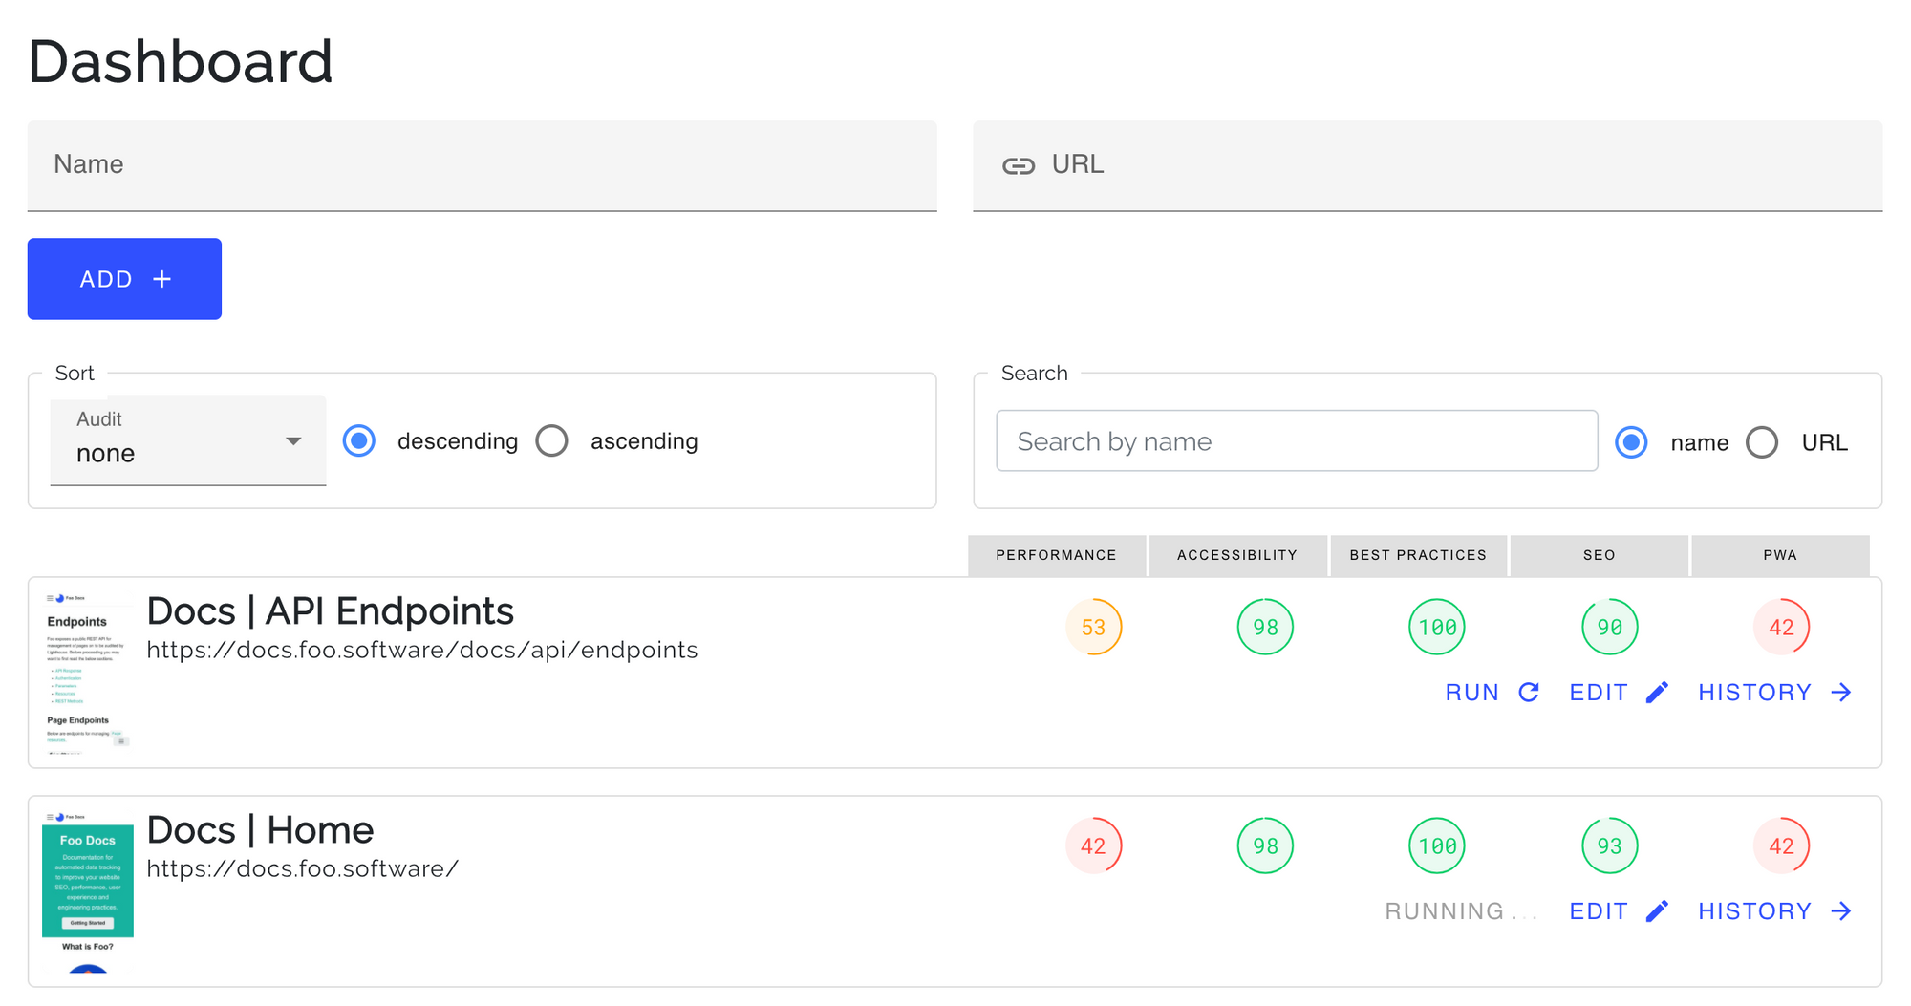The width and height of the screenshot is (1911, 1006).
Task: Click best practices score 100 for Docs | Home
Action: 1437,846
